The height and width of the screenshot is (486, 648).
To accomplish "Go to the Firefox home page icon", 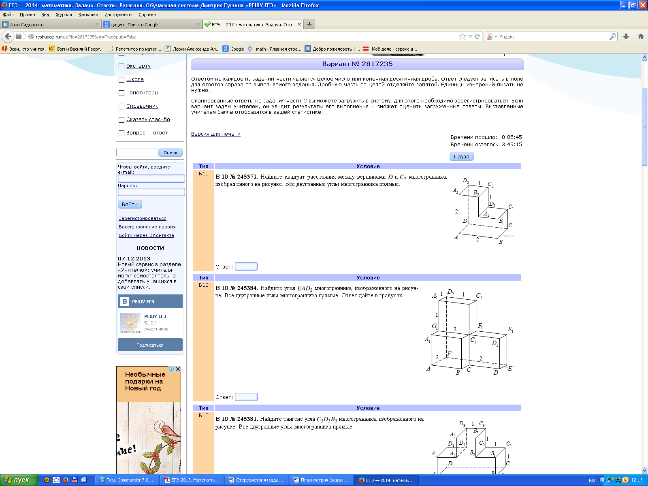I will (x=641, y=36).
